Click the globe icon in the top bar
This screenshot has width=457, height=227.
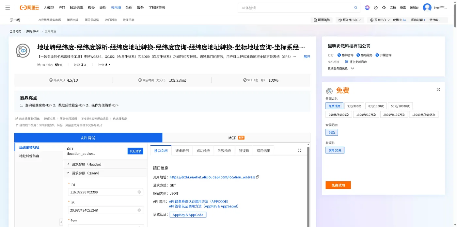coord(376,8)
